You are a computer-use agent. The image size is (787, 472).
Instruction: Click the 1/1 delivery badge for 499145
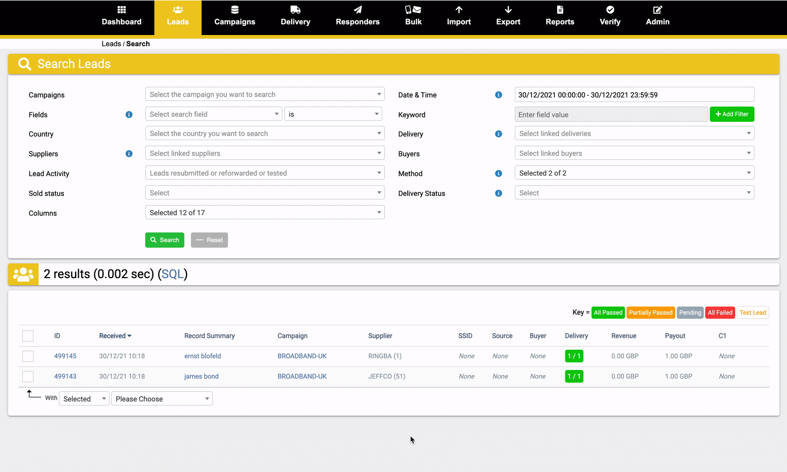(x=574, y=356)
